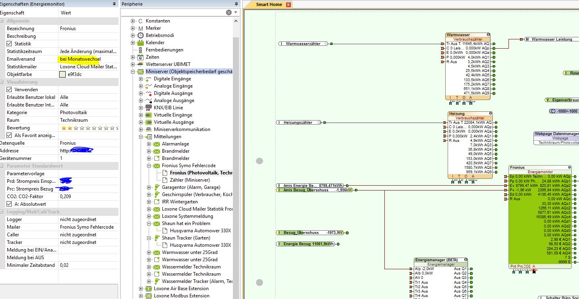This screenshot has height=299, width=579.
Task: Toggle the Verwenden visualization checkbox
Action: tap(9, 90)
